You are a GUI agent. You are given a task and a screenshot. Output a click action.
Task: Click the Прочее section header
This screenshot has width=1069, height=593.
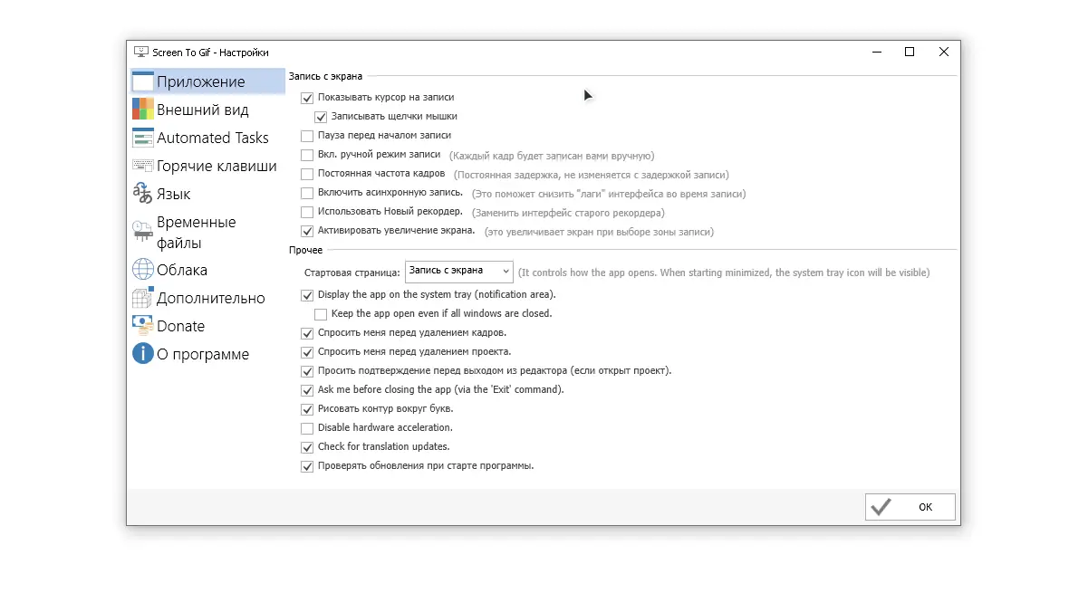(305, 250)
